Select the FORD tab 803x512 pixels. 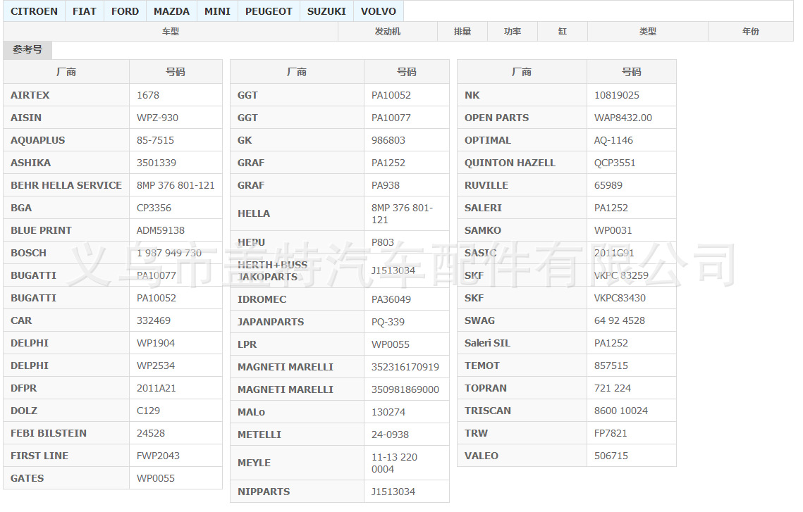tap(125, 11)
